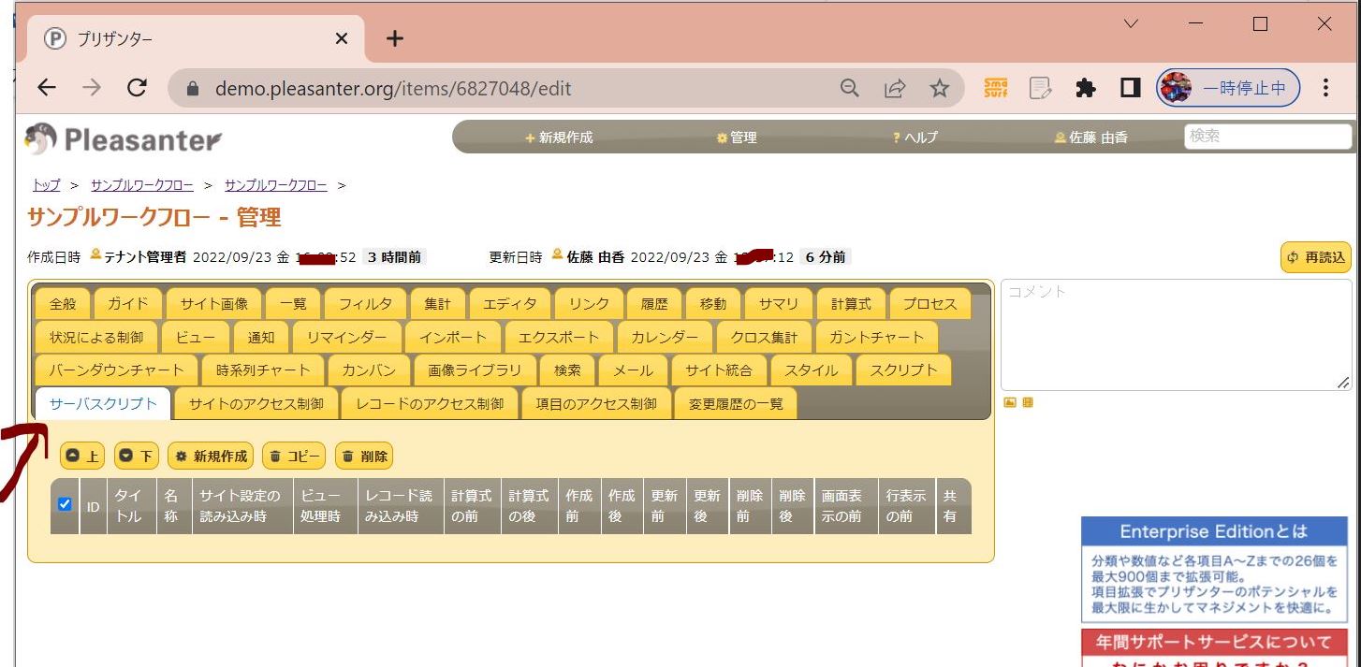1361x667 pixels.
Task: Click the Pleasanter logo icon
Action: (x=41, y=138)
